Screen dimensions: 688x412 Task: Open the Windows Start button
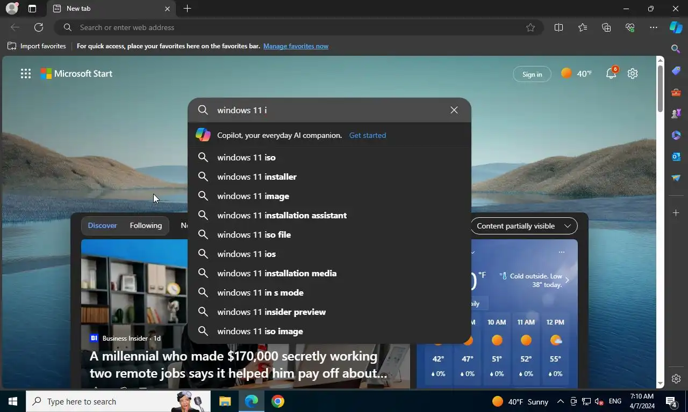pyautogui.click(x=13, y=401)
